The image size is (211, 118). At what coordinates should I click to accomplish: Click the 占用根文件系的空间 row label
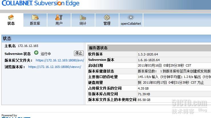click(105, 88)
